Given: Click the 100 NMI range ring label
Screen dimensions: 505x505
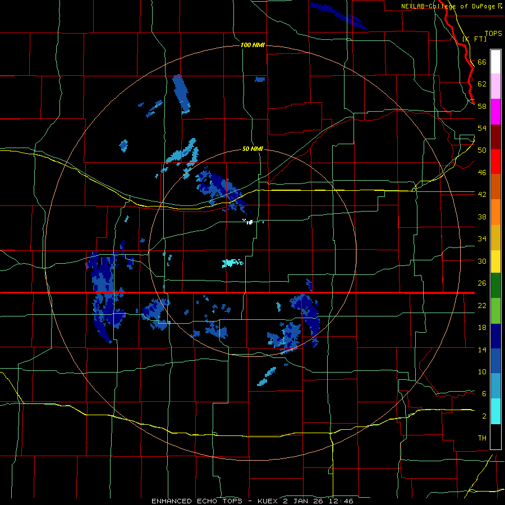Looking at the screenshot, I should click(x=252, y=45).
